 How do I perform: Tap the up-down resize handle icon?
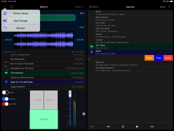(x=84, y=114)
